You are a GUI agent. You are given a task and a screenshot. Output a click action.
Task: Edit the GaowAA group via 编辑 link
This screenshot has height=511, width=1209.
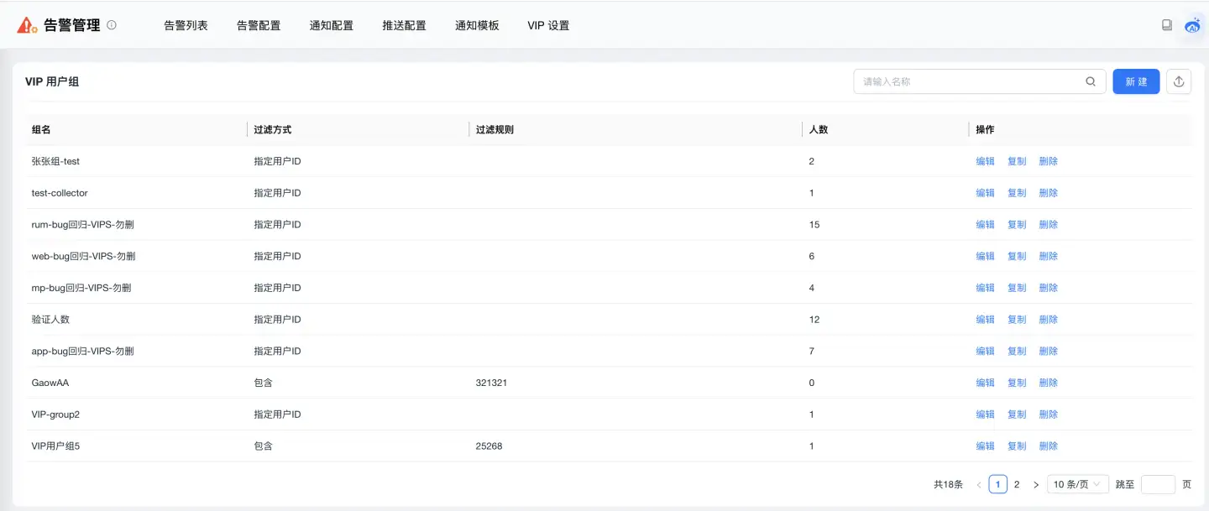click(985, 383)
